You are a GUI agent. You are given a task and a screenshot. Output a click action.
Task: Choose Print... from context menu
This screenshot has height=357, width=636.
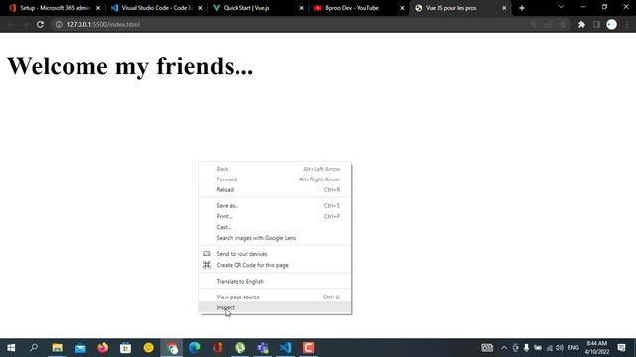click(x=274, y=216)
